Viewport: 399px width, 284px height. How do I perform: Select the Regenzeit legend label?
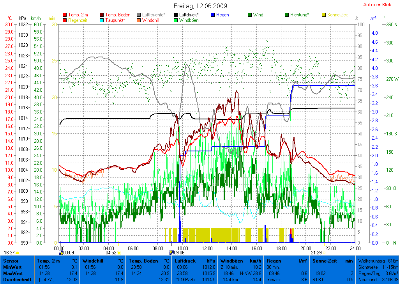click(78, 20)
